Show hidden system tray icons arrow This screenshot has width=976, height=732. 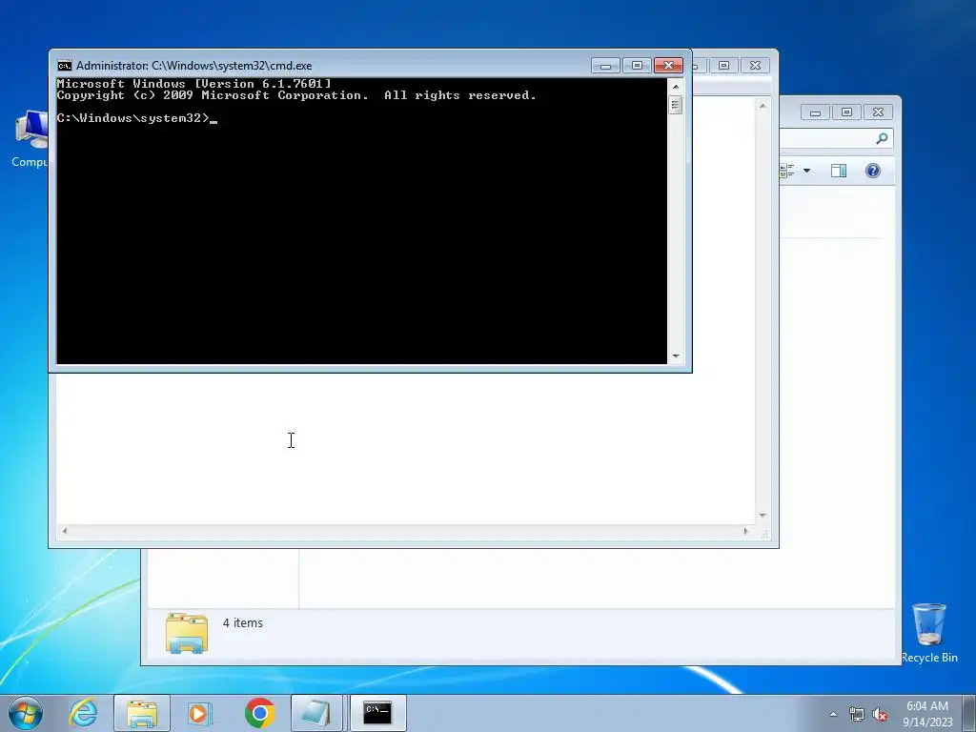(833, 714)
